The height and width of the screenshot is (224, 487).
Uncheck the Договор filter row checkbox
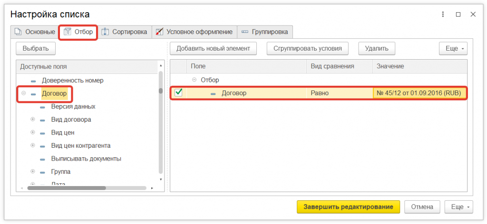point(179,93)
